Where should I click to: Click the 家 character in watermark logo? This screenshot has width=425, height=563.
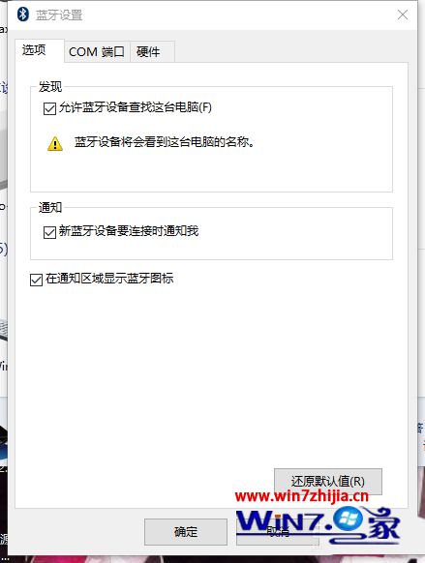pyautogui.click(x=380, y=523)
